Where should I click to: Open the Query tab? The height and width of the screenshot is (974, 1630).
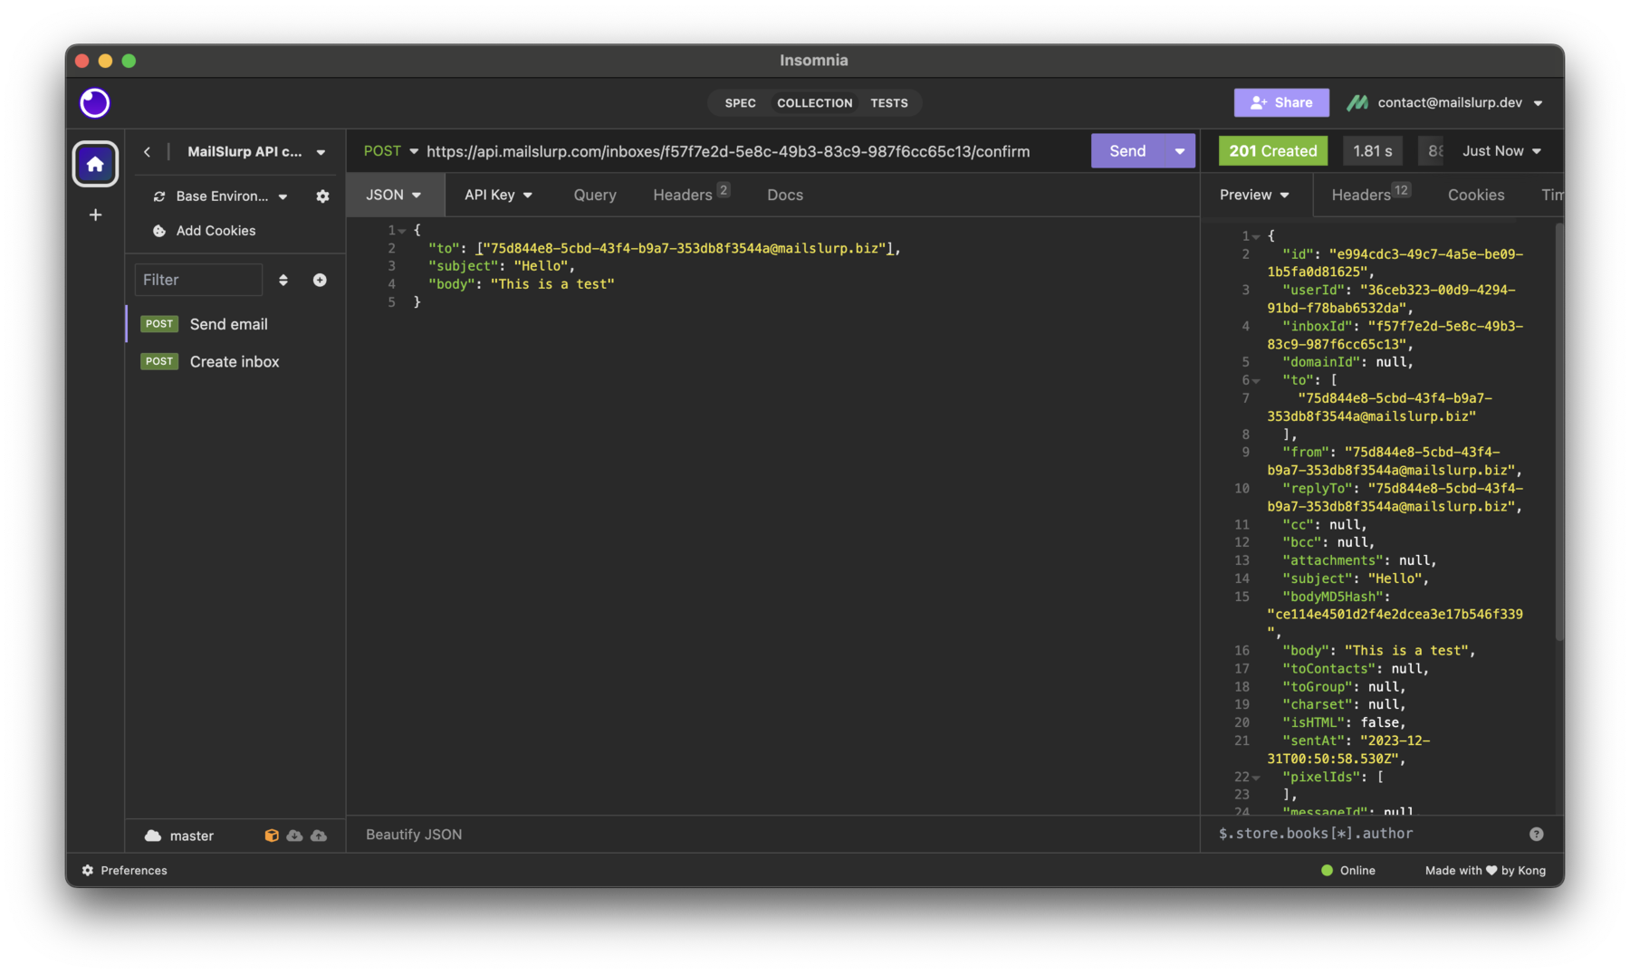(595, 195)
